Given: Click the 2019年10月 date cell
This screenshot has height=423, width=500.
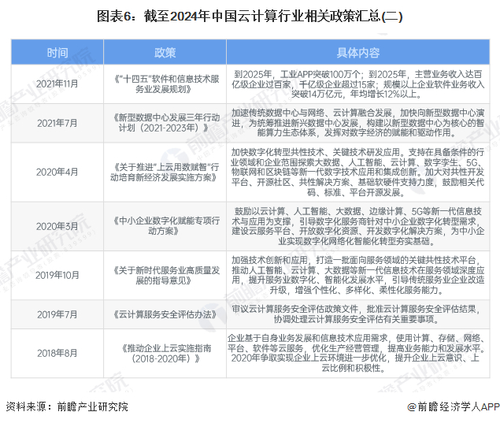Looking at the screenshot, I should [57, 275].
